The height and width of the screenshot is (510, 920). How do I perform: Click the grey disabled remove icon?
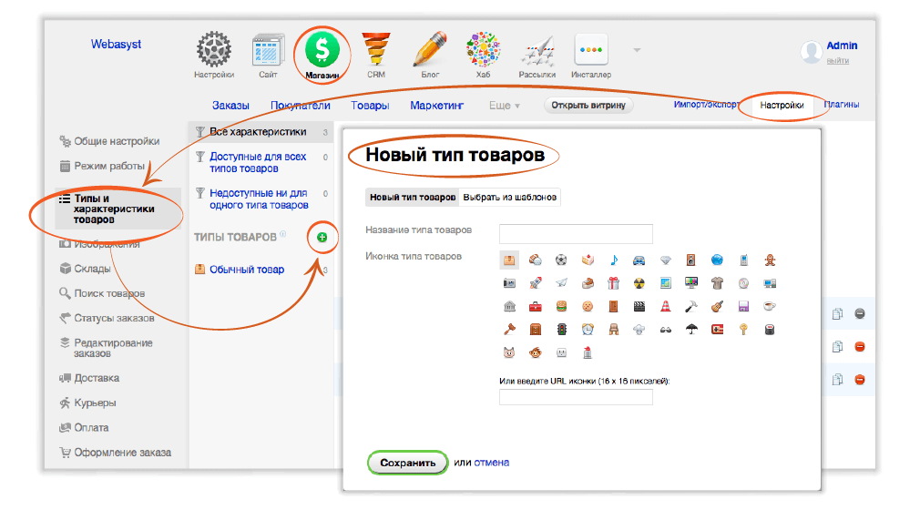tap(860, 313)
